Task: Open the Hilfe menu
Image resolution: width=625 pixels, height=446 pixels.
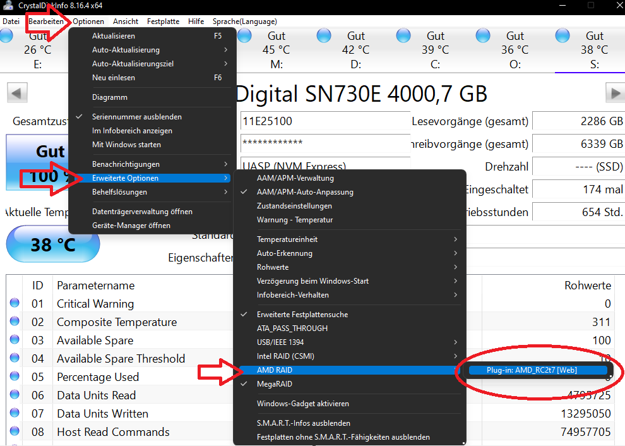Action: [x=196, y=21]
